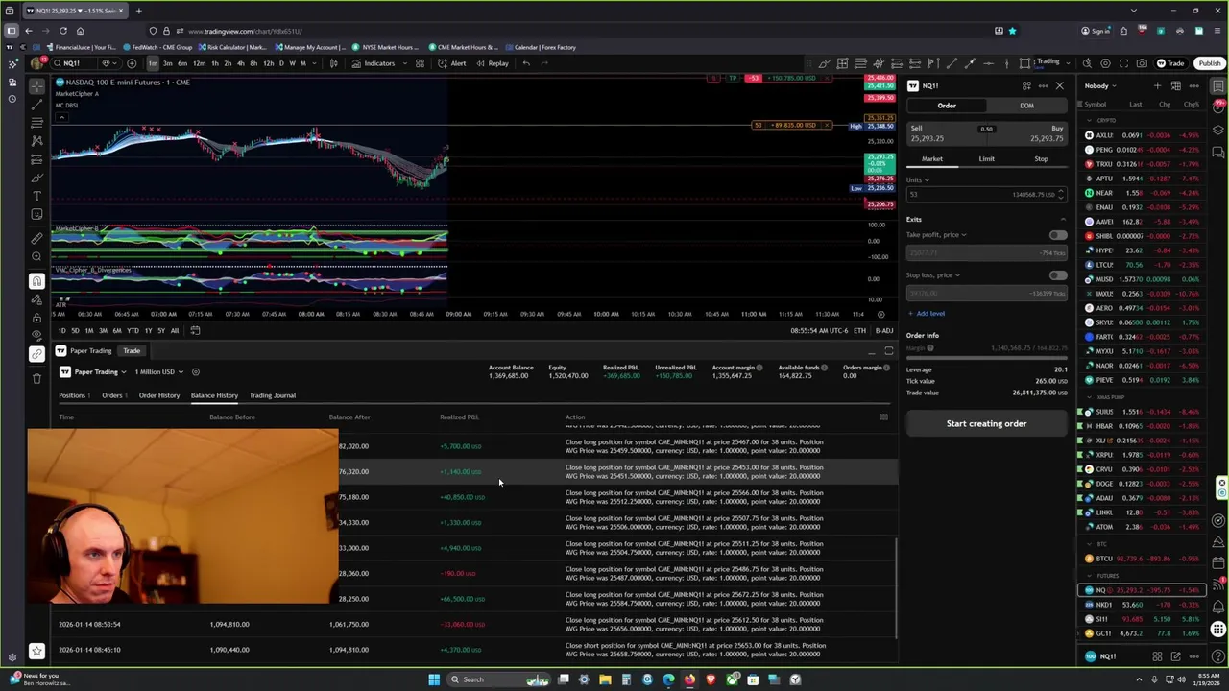Add symbol with the compare plus icon
The height and width of the screenshot is (691, 1229).
click(132, 63)
